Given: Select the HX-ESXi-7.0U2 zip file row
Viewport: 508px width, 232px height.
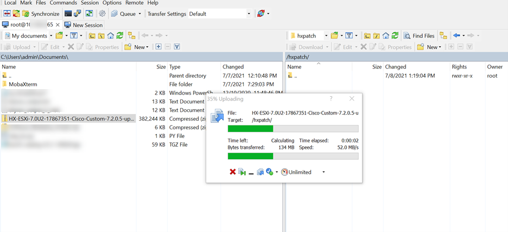Looking at the screenshot, I should pyautogui.click(x=68, y=119).
